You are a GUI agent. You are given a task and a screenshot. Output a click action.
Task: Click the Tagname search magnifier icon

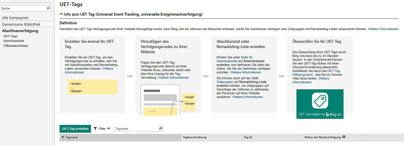tap(161, 128)
